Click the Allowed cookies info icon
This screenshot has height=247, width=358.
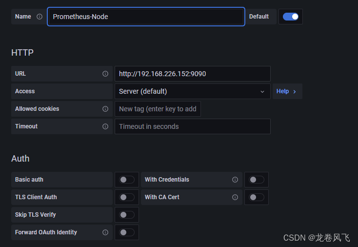105,109
